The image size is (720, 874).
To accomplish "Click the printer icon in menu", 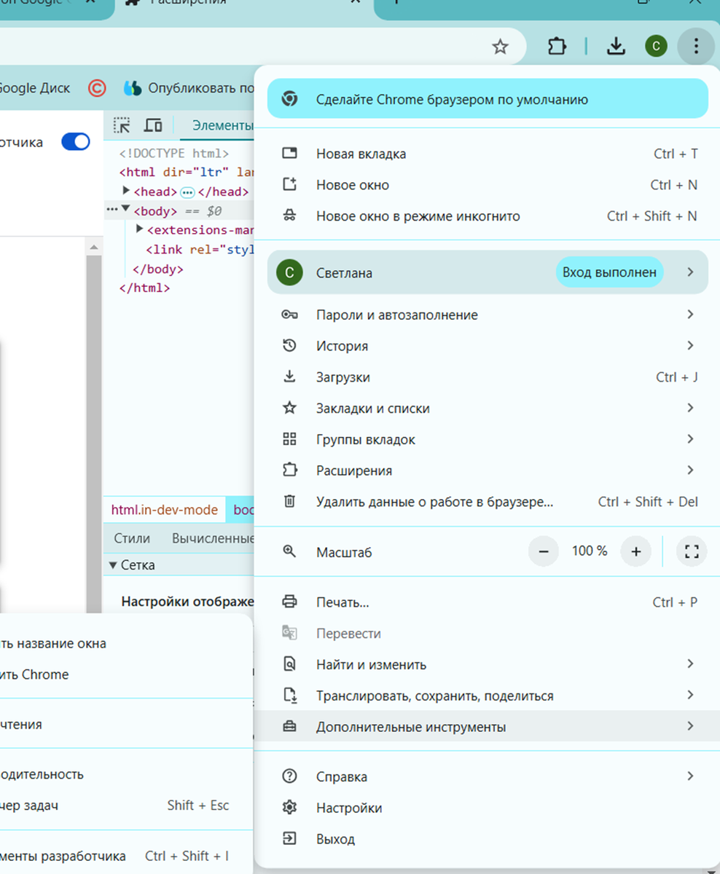I will pos(289,602).
